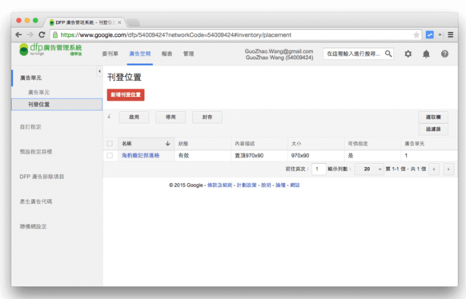Open notifications bell icon
The width and height of the screenshot is (466, 299).
click(426, 54)
